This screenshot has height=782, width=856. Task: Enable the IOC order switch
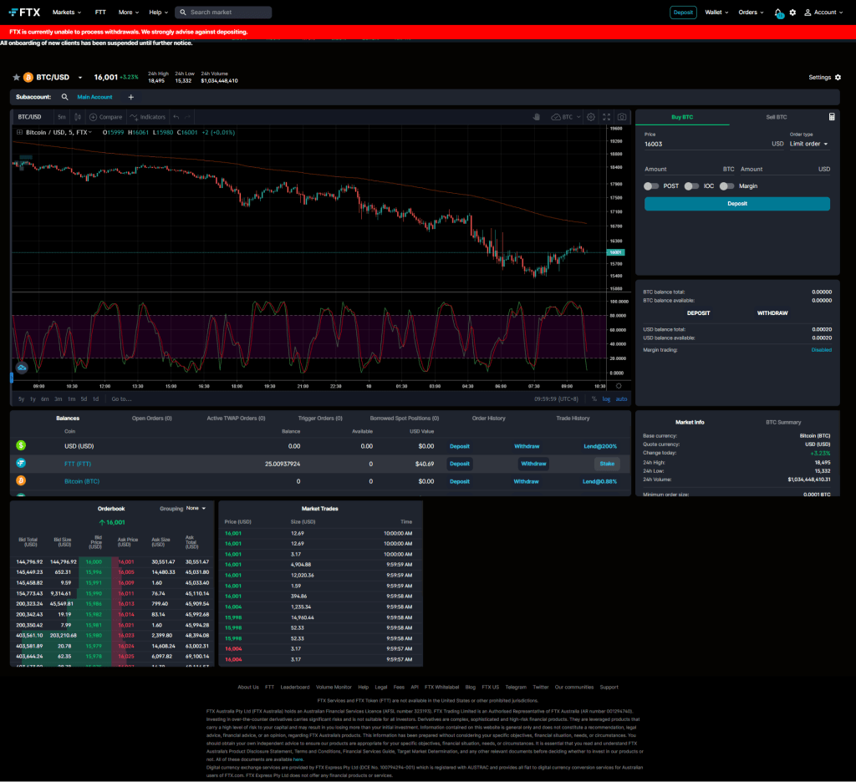pos(691,186)
